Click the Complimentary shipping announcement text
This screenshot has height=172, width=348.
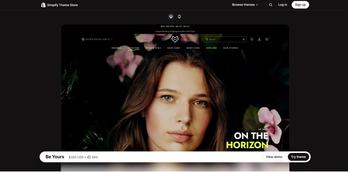(175, 32)
